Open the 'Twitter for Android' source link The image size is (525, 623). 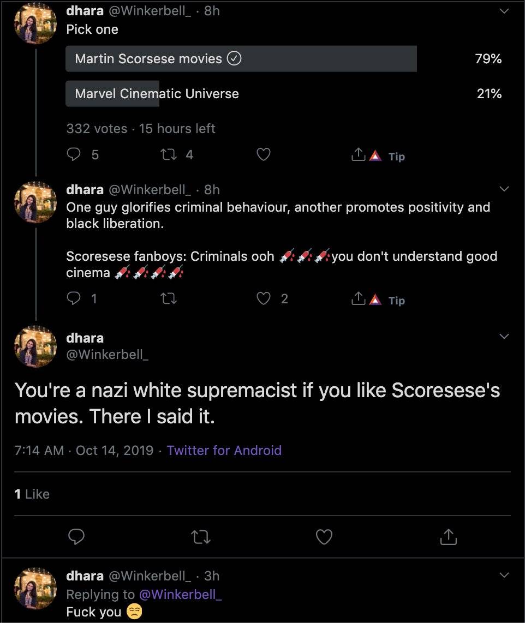(224, 450)
